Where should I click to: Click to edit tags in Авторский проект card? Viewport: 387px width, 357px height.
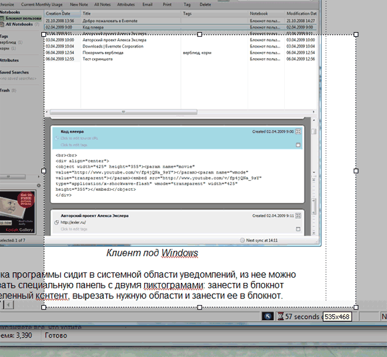[74, 229]
